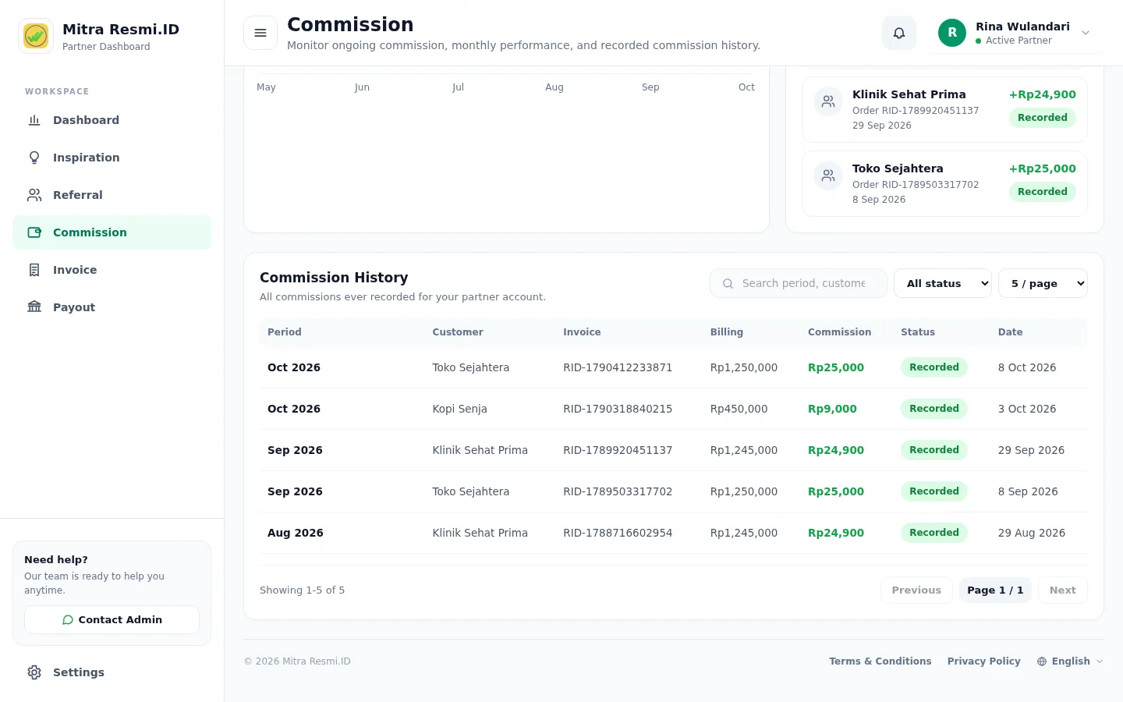Viewport: 1123px width, 702px height.
Task: Click the Commission column header
Action: [839, 332]
